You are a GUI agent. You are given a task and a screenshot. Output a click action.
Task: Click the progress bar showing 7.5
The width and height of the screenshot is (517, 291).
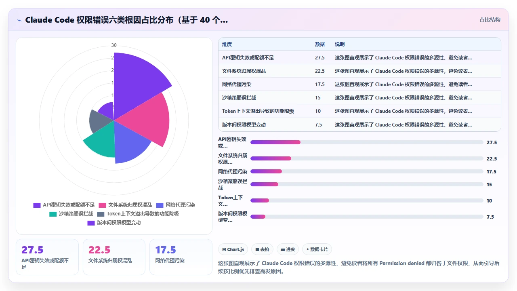[x=367, y=217]
